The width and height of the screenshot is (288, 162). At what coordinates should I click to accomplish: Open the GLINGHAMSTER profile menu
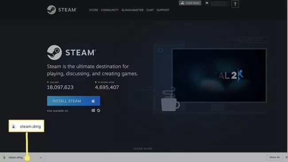tap(132, 10)
